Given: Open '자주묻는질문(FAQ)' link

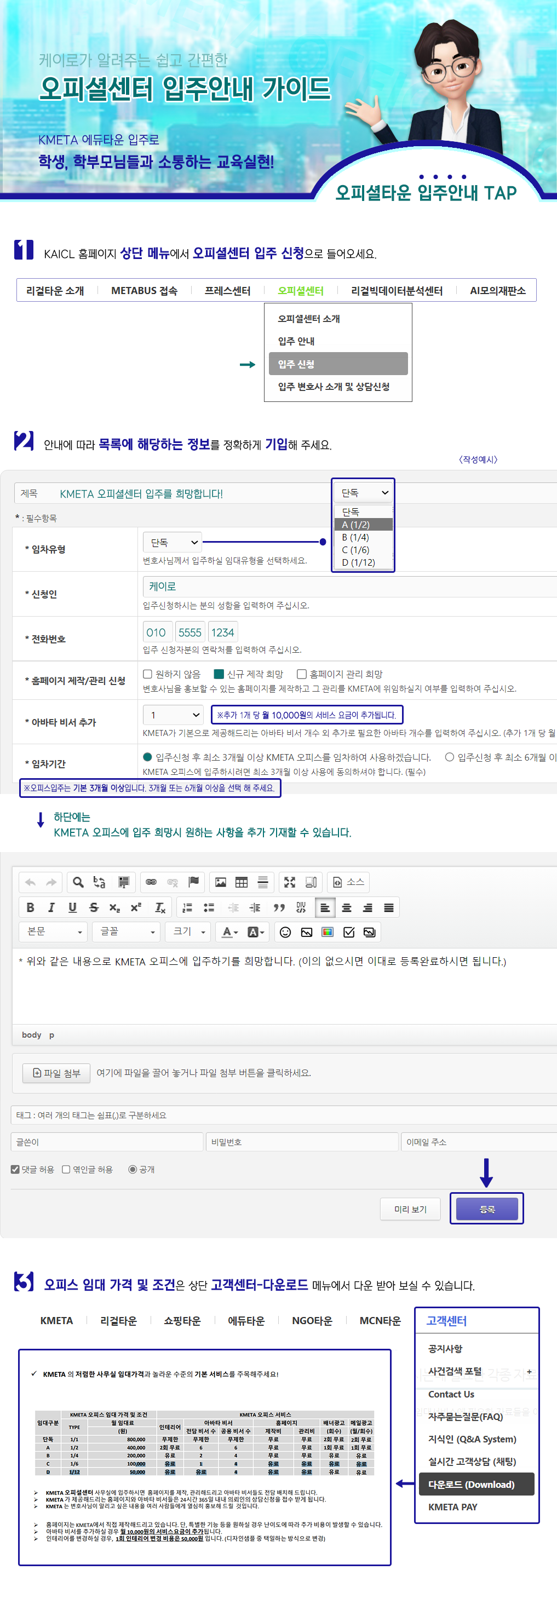Looking at the screenshot, I should [466, 1417].
